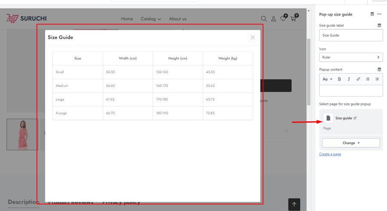Go to About us menu item

pyautogui.click(x=178, y=19)
